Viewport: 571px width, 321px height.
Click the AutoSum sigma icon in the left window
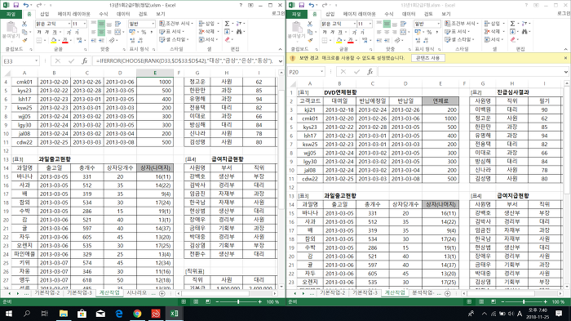pyautogui.click(x=228, y=24)
